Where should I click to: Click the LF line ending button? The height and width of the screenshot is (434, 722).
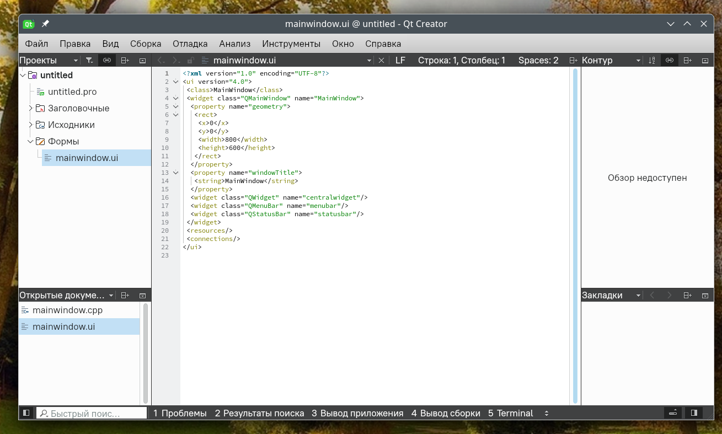tap(400, 60)
